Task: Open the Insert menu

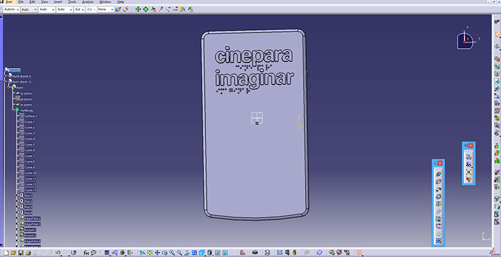Action: 58,2
